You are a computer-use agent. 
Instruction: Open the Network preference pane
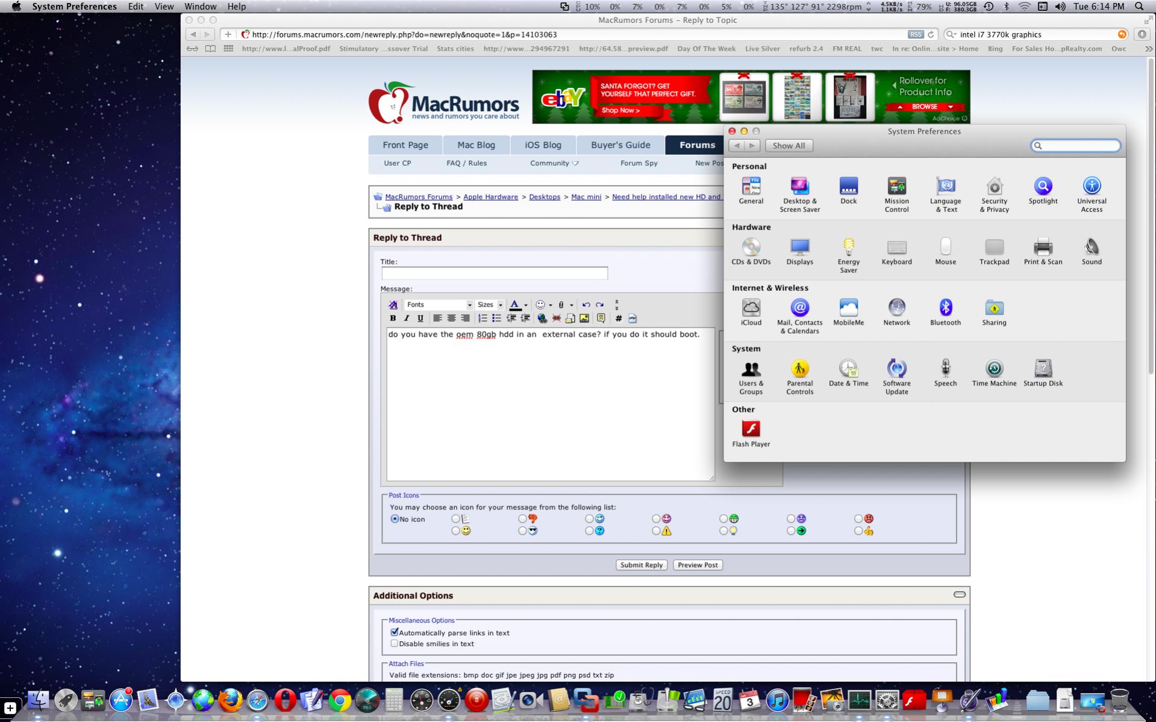pyautogui.click(x=896, y=312)
